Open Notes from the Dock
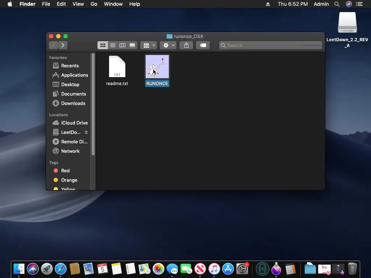The image size is (371, 278). click(x=116, y=269)
